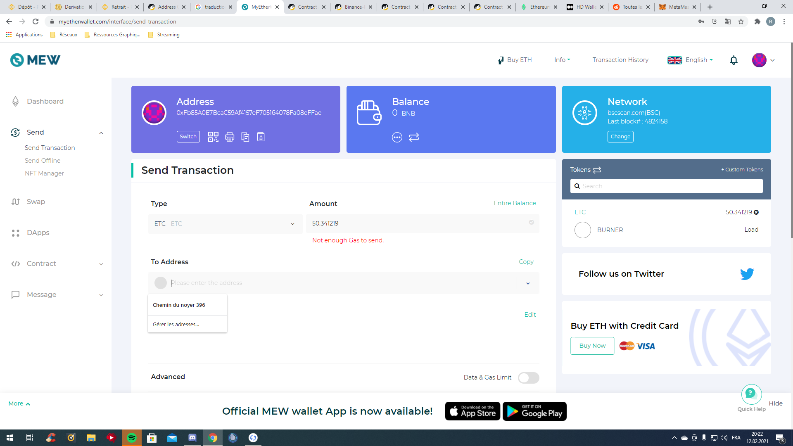Image resolution: width=793 pixels, height=446 pixels.
Task: Click the Tokens refresh arrows icon
Action: click(597, 170)
